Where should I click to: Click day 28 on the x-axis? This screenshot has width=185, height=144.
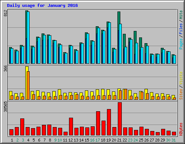[157, 140]
